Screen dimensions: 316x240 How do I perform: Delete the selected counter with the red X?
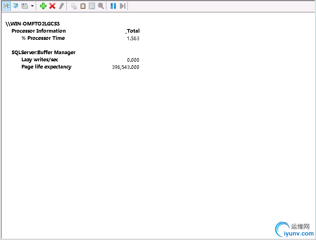tap(52, 6)
